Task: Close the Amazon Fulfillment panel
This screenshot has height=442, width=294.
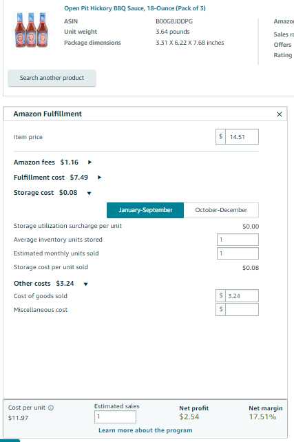Action: (279, 114)
